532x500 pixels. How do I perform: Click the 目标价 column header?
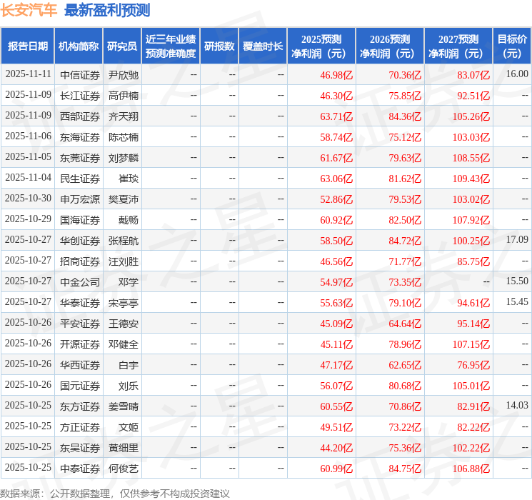tap(511, 46)
